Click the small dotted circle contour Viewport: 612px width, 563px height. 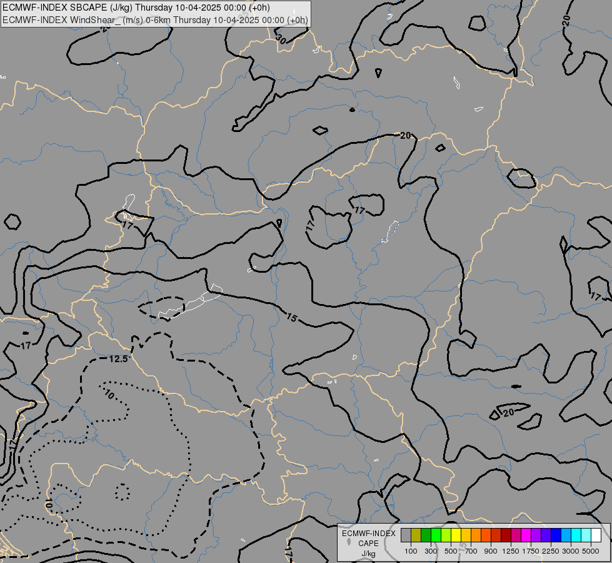click(122, 492)
